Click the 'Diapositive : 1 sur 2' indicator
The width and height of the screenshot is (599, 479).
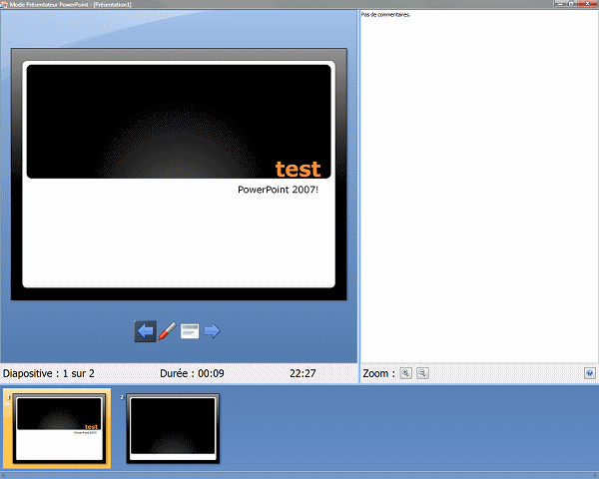[x=49, y=373]
